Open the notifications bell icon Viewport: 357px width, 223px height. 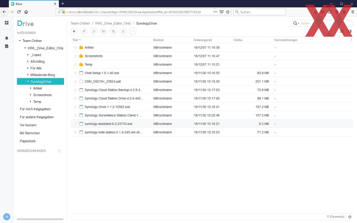pyautogui.click(x=7, y=38)
